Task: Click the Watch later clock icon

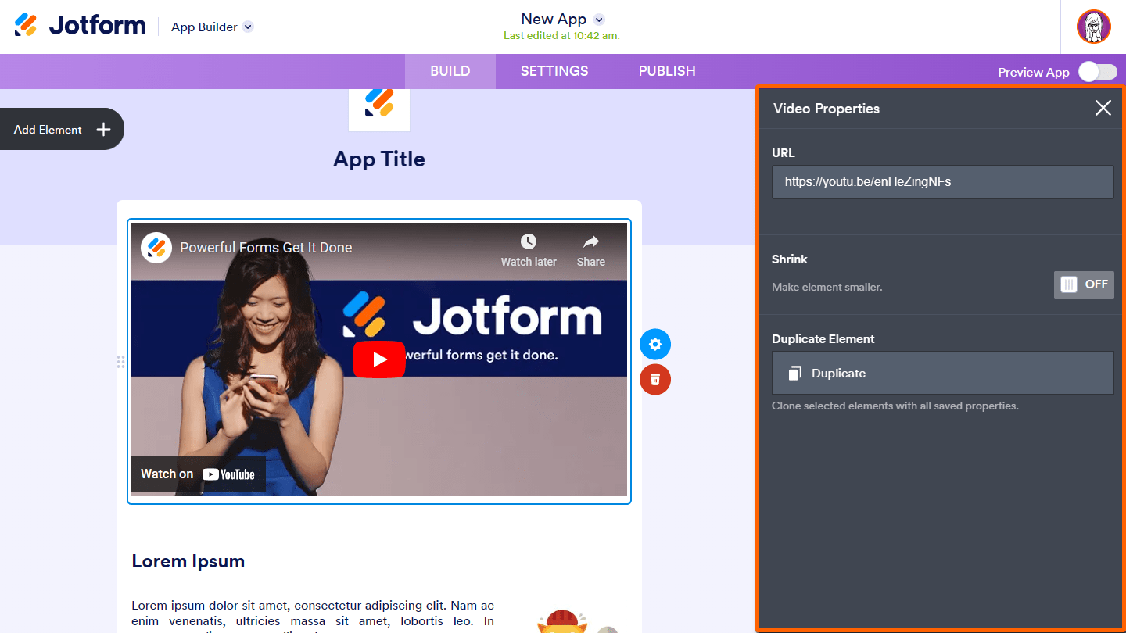Action: (x=529, y=241)
